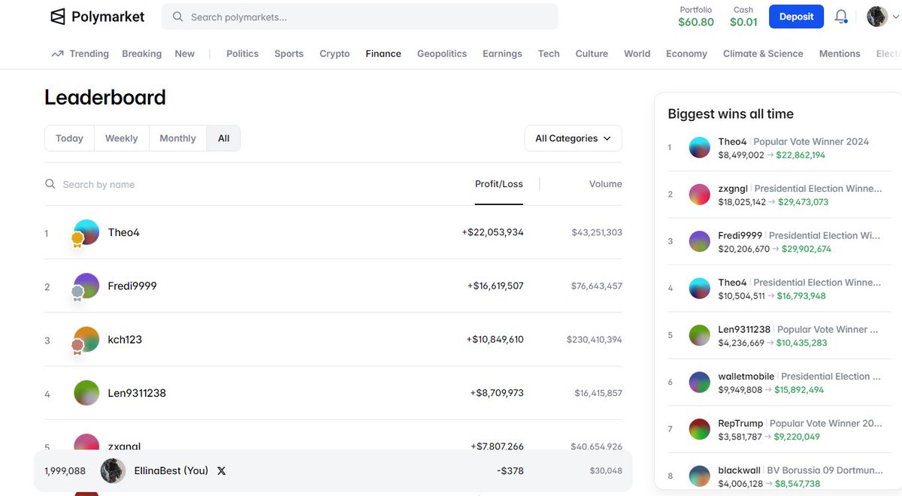This screenshot has height=496, width=902.
Task: Open the New markets section
Action: (184, 53)
